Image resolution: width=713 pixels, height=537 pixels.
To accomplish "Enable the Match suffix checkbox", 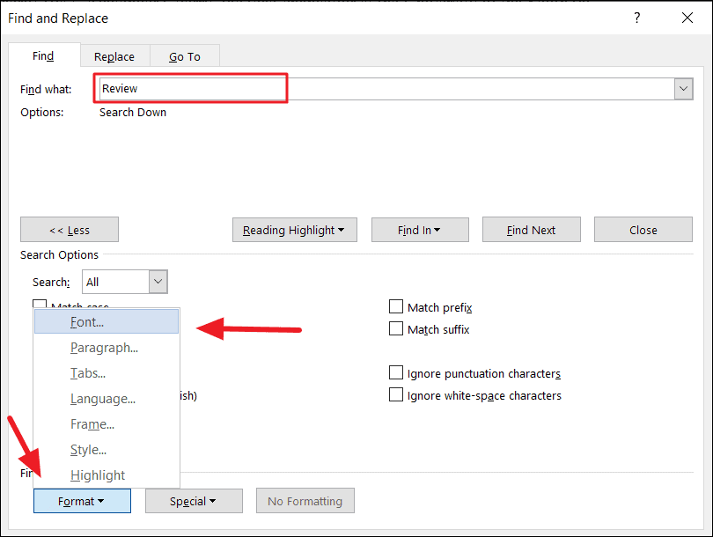I will point(396,328).
